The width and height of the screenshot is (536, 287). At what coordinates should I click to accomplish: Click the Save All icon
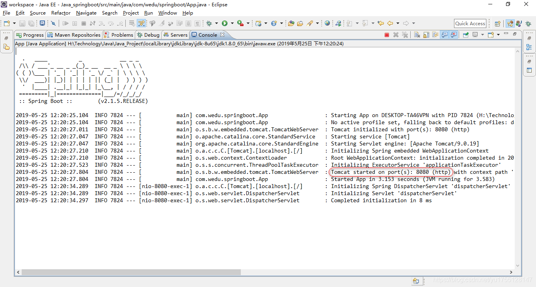(31, 23)
